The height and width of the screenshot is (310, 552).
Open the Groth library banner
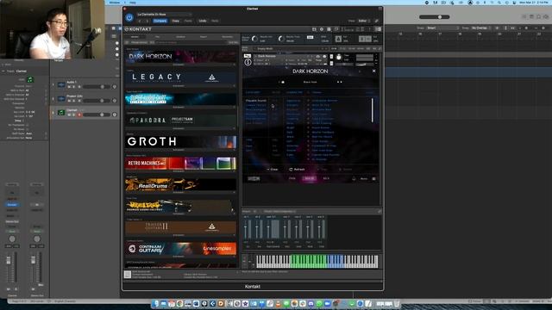point(180,141)
